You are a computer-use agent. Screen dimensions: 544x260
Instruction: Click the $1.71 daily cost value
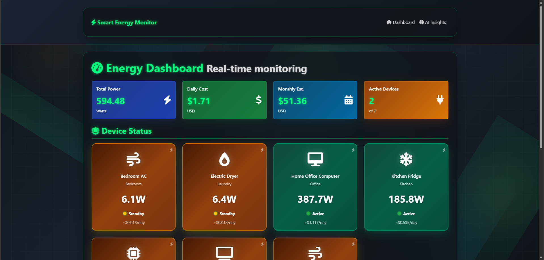[x=199, y=101]
